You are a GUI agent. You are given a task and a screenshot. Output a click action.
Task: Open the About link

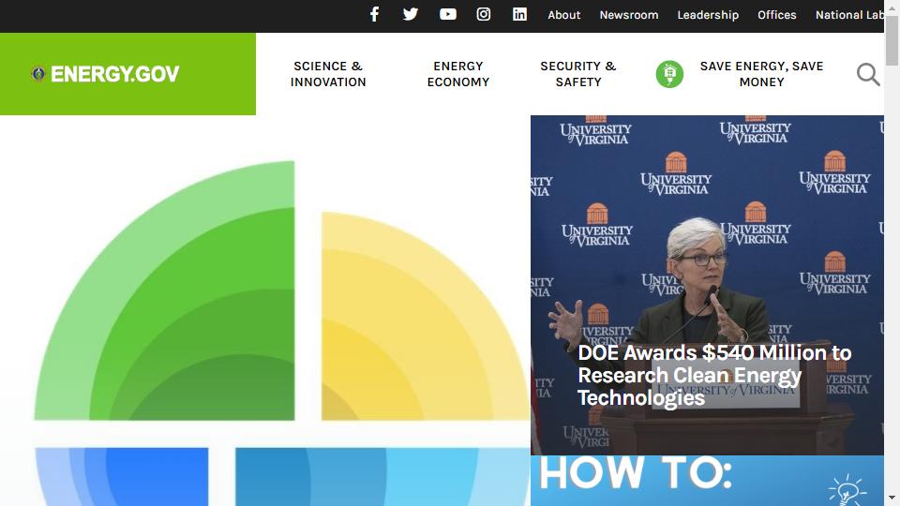(x=563, y=15)
